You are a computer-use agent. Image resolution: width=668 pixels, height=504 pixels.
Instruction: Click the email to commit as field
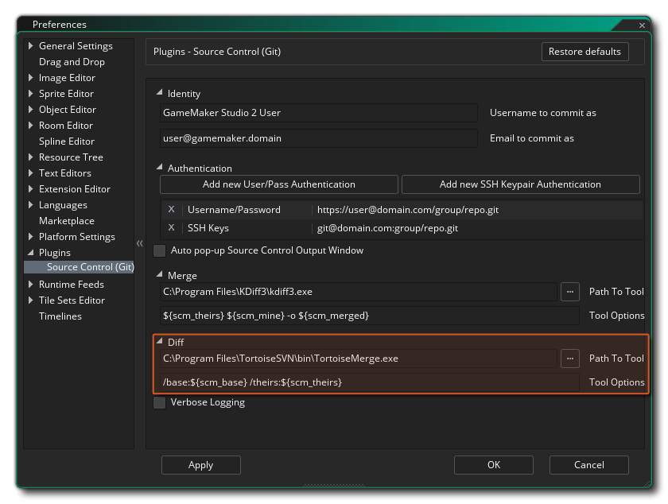(x=318, y=138)
